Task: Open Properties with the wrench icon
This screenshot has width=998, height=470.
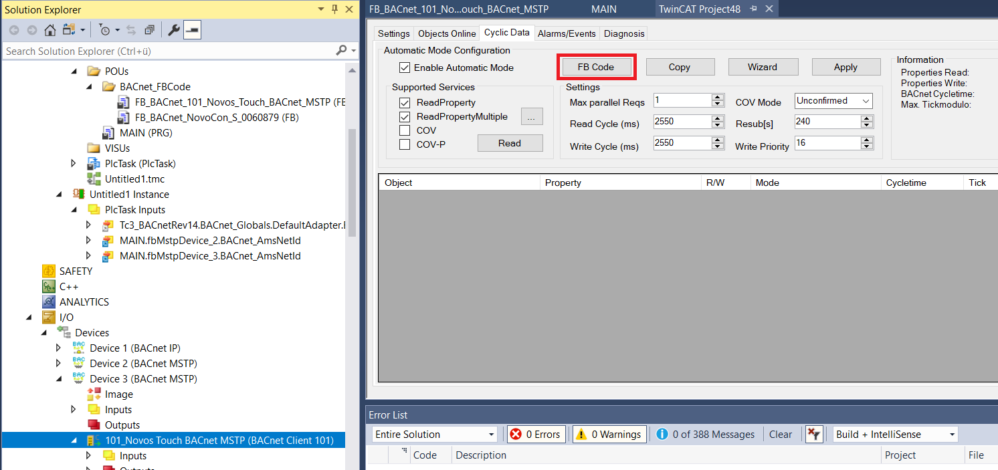Action: coord(173,30)
